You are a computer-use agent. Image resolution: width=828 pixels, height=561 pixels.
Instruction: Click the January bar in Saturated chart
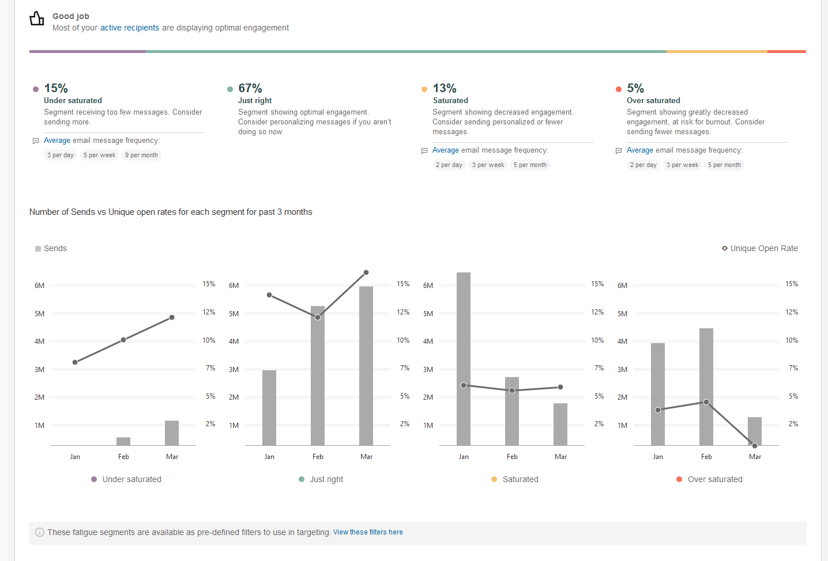[x=464, y=358]
